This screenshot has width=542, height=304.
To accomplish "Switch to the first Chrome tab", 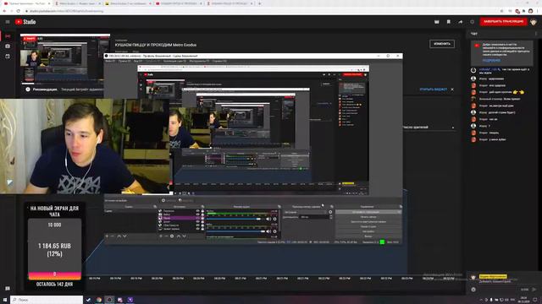I will coord(26,3).
